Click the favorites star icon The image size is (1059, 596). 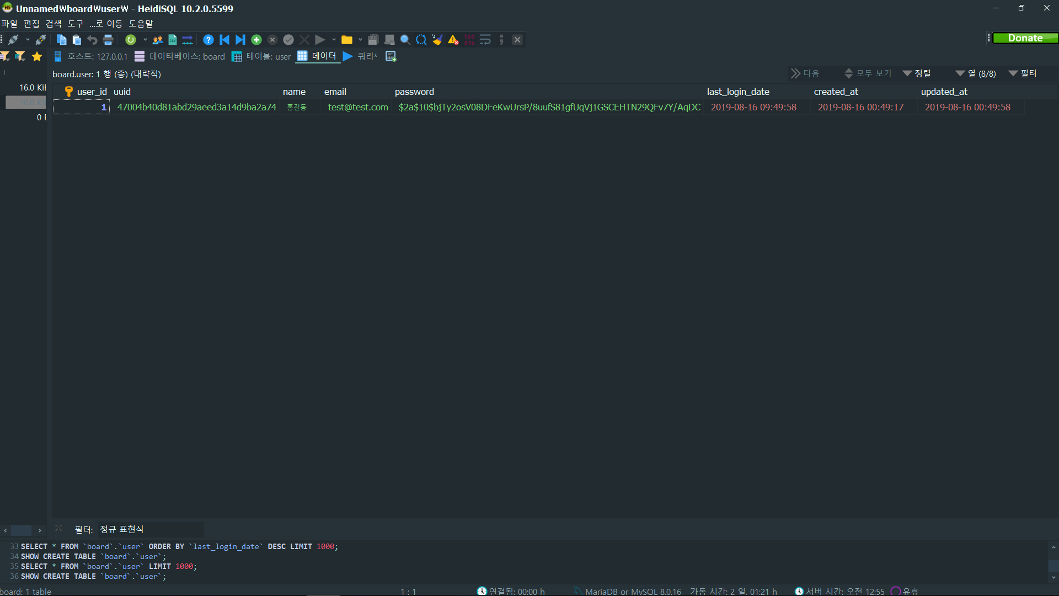(37, 56)
